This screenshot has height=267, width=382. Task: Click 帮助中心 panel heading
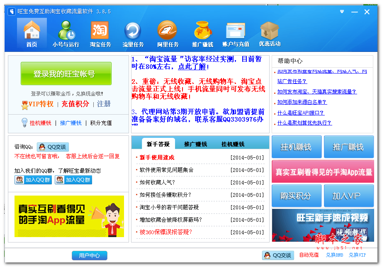coord(290,61)
